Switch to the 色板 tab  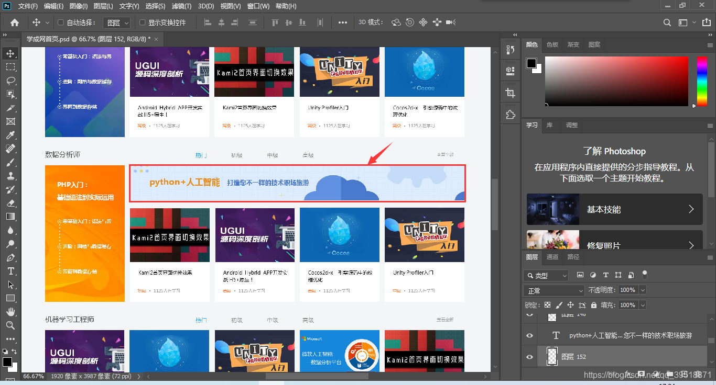pyautogui.click(x=552, y=45)
